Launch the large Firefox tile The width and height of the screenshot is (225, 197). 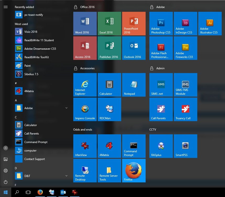(134, 171)
